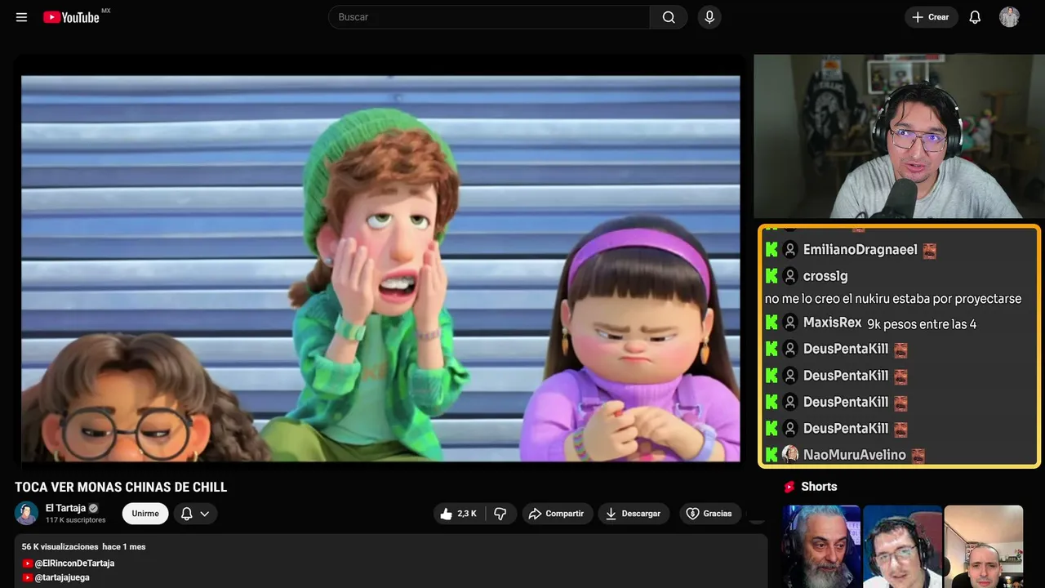Click the verified badge beside El Tartaja
This screenshot has width=1045, height=588.
pyautogui.click(x=93, y=508)
